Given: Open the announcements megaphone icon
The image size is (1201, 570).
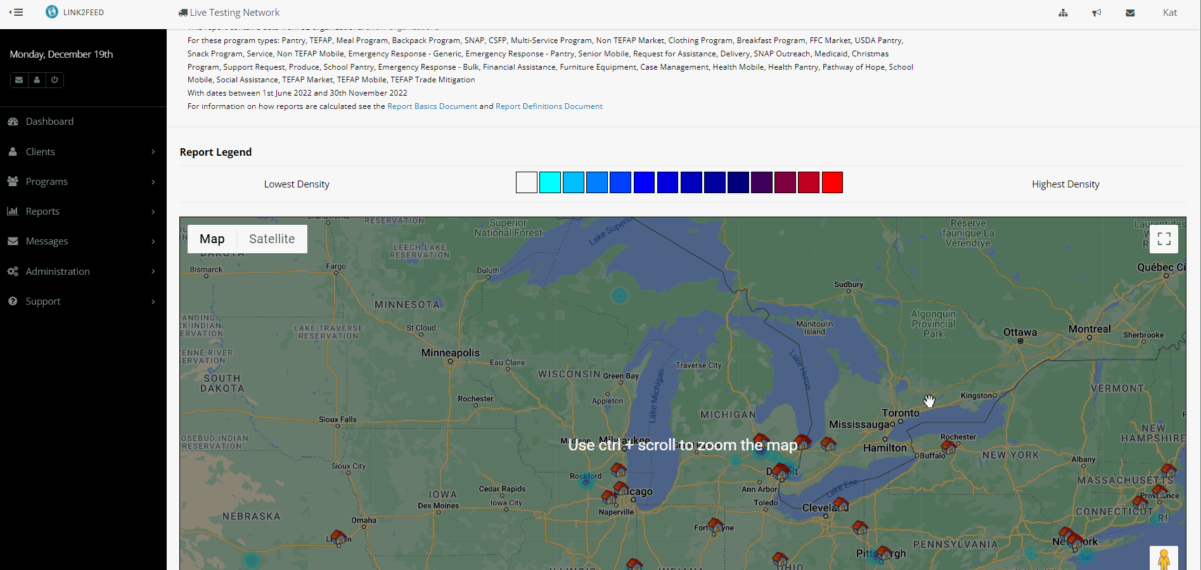Looking at the screenshot, I should 1096,13.
